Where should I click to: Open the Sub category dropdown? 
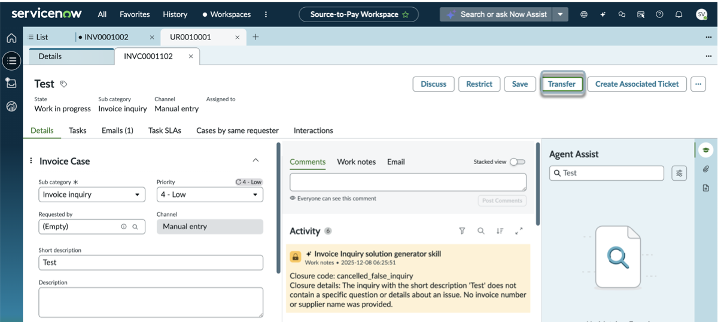[92, 195]
